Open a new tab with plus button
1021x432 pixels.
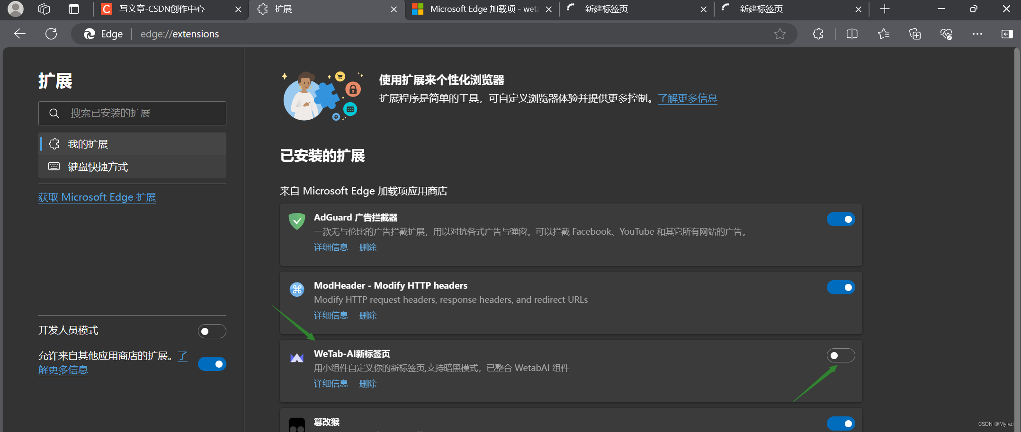pos(885,9)
